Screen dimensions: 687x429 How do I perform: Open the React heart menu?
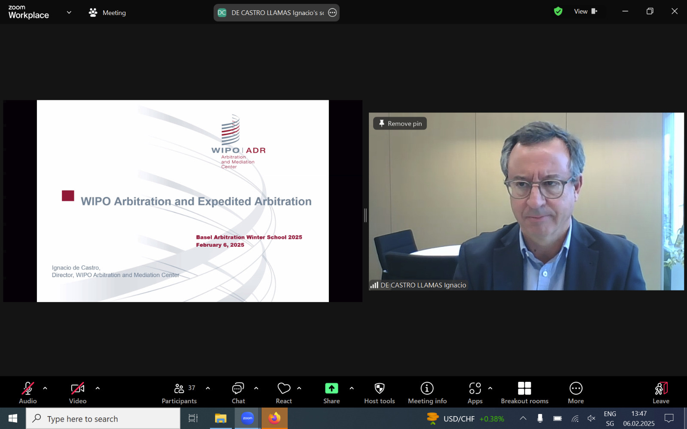[x=284, y=393]
